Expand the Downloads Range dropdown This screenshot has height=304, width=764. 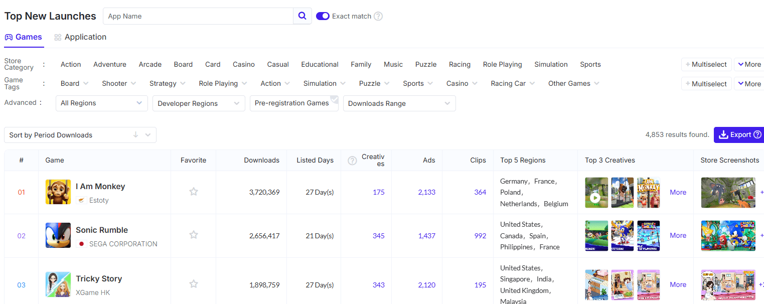point(399,104)
